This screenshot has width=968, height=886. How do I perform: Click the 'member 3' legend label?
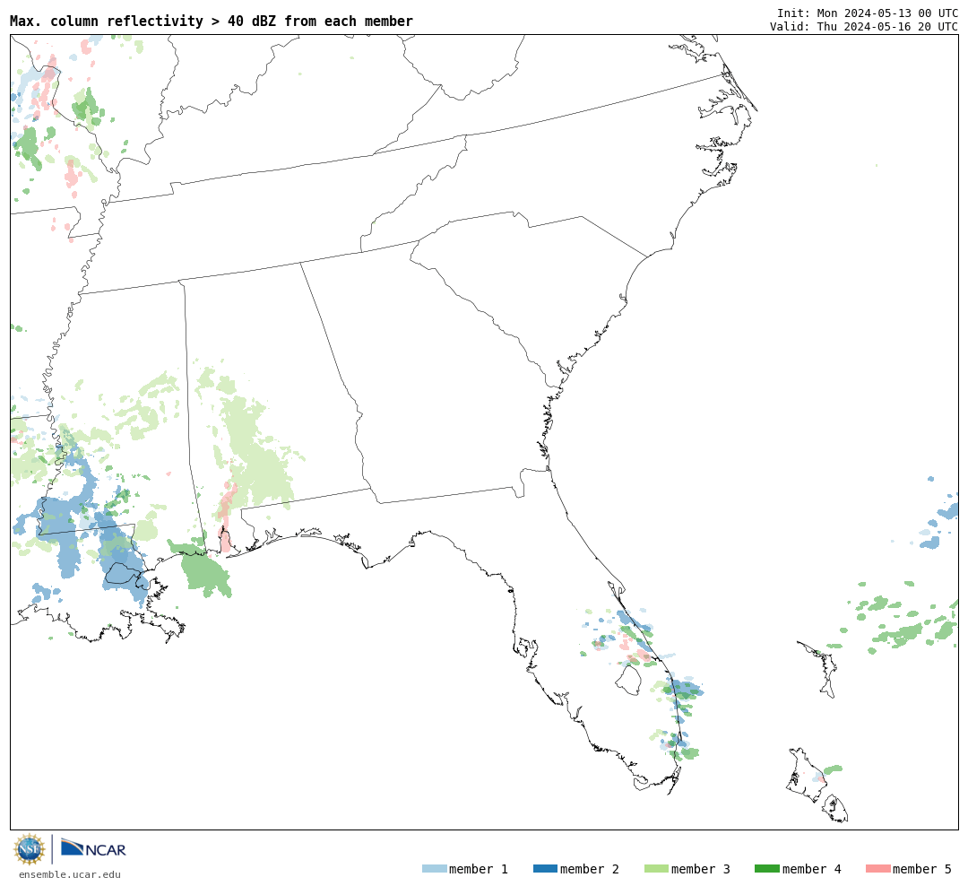click(701, 869)
